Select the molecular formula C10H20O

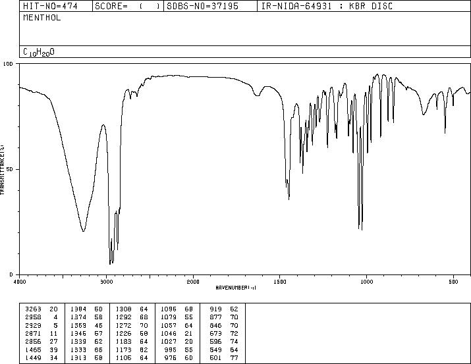coord(39,52)
